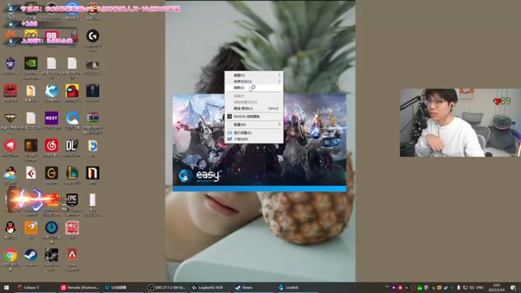Switch to OBS 27.1.3 taskbar button
521x293 pixels.
click(166, 287)
